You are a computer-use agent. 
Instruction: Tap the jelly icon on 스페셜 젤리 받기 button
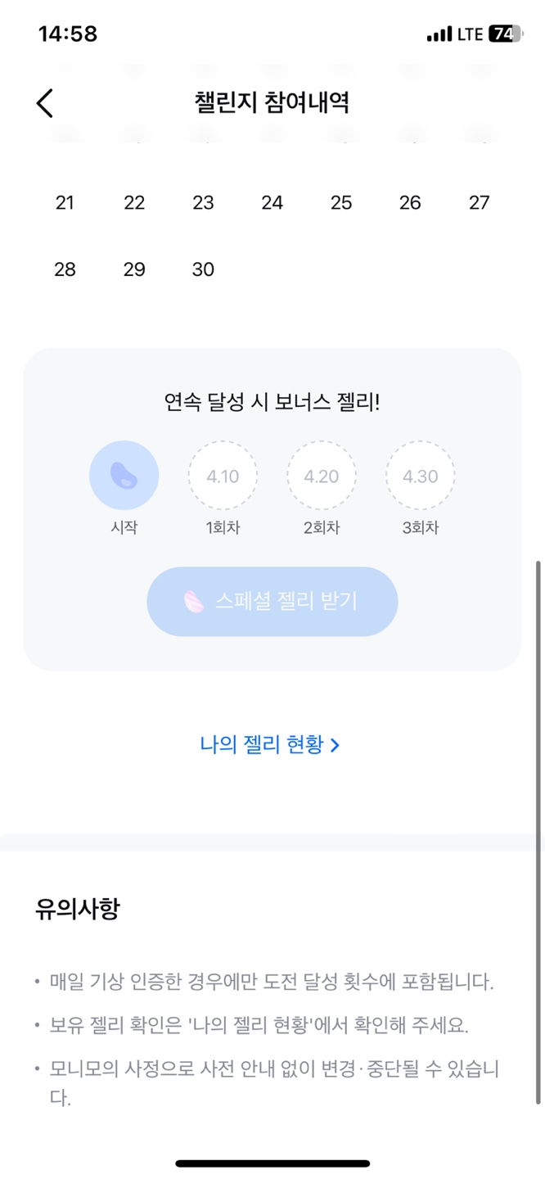coord(191,601)
